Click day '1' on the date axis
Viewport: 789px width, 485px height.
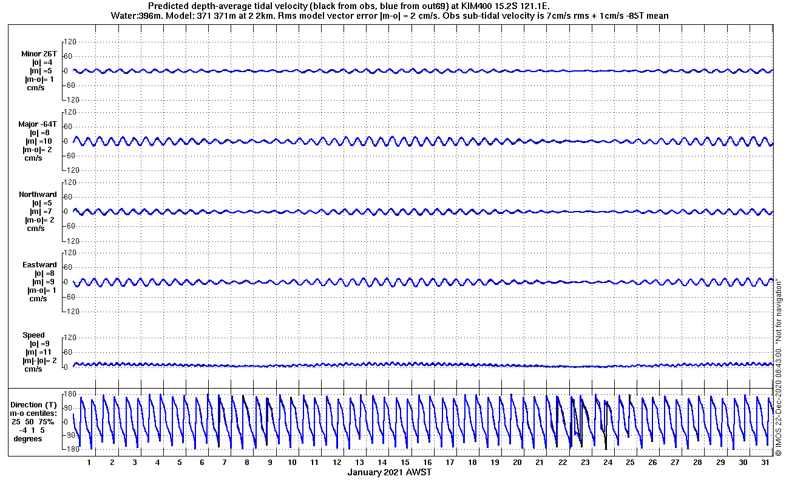pos(89,463)
